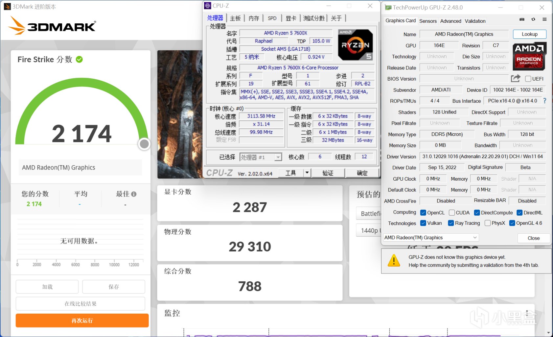Click the Lookup button in GPU-Z

tap(530, 34)
